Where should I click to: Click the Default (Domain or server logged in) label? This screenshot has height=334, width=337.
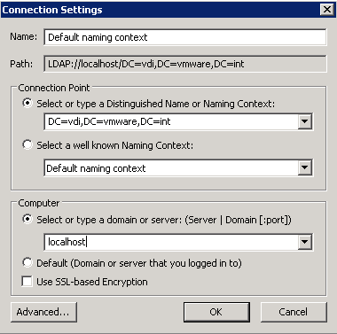(139, 263)
